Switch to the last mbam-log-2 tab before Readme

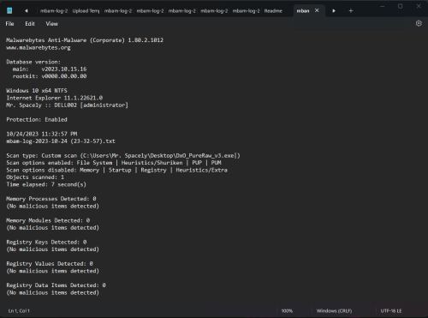click(x=246, y=11)
